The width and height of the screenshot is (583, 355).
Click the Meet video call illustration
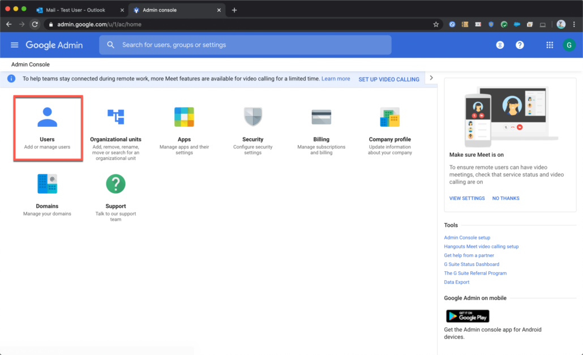510,117
